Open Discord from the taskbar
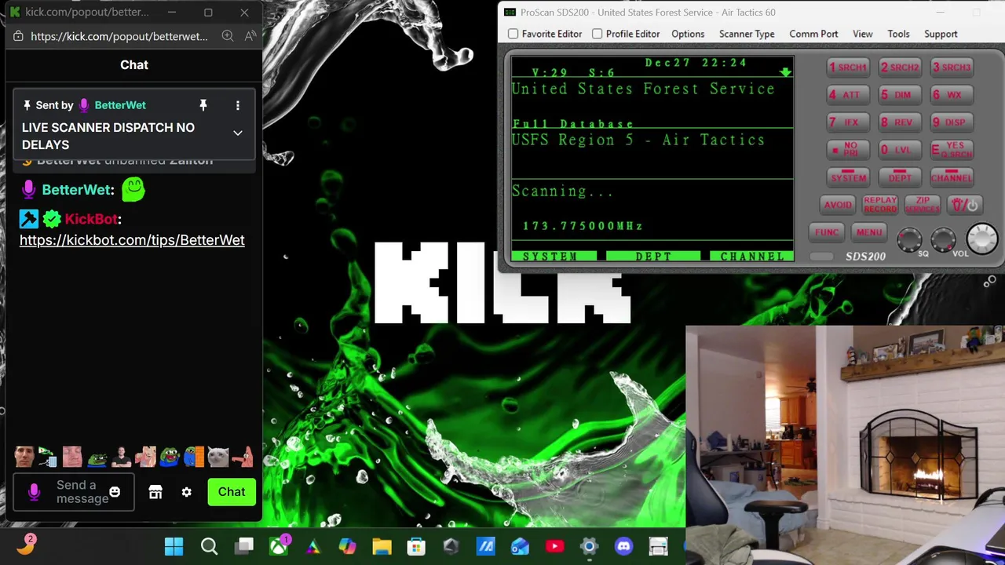This screenshot has width=1005, height=565. [x=623, y=546]
